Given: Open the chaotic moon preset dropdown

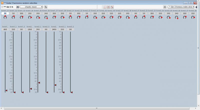Looking at the screenshot, I should (31, 7).
